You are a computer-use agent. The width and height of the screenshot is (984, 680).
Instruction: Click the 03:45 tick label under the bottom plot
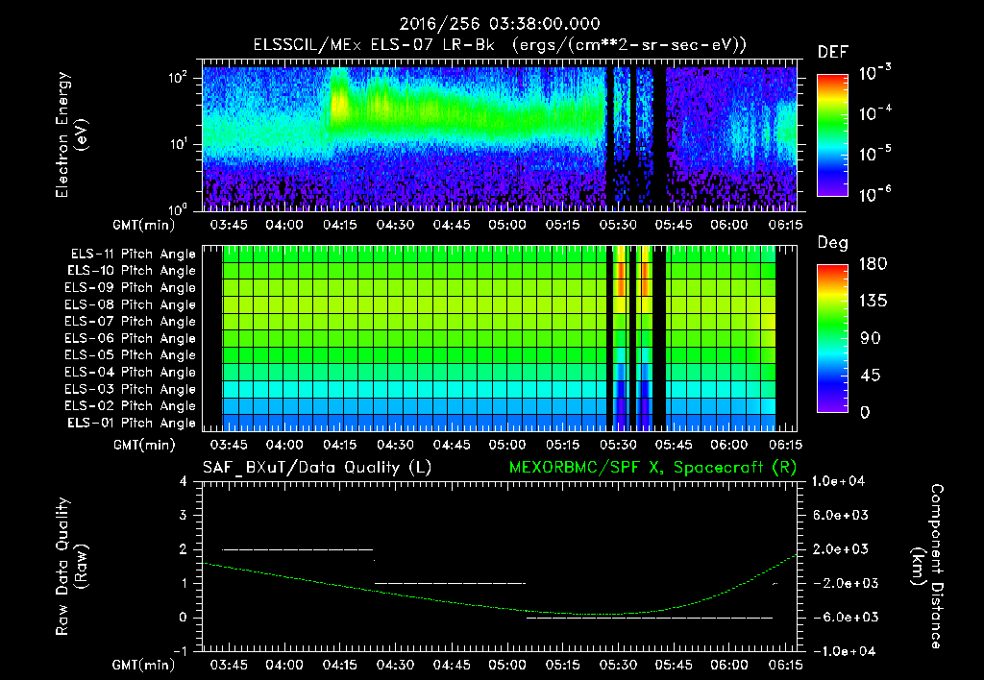click(229, 665)
